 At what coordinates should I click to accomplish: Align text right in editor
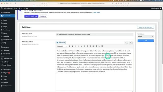pos(90,46)
